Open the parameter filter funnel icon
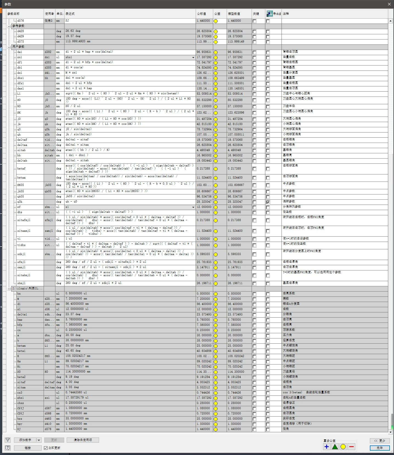394x455 pixels. tap(8, 440)
